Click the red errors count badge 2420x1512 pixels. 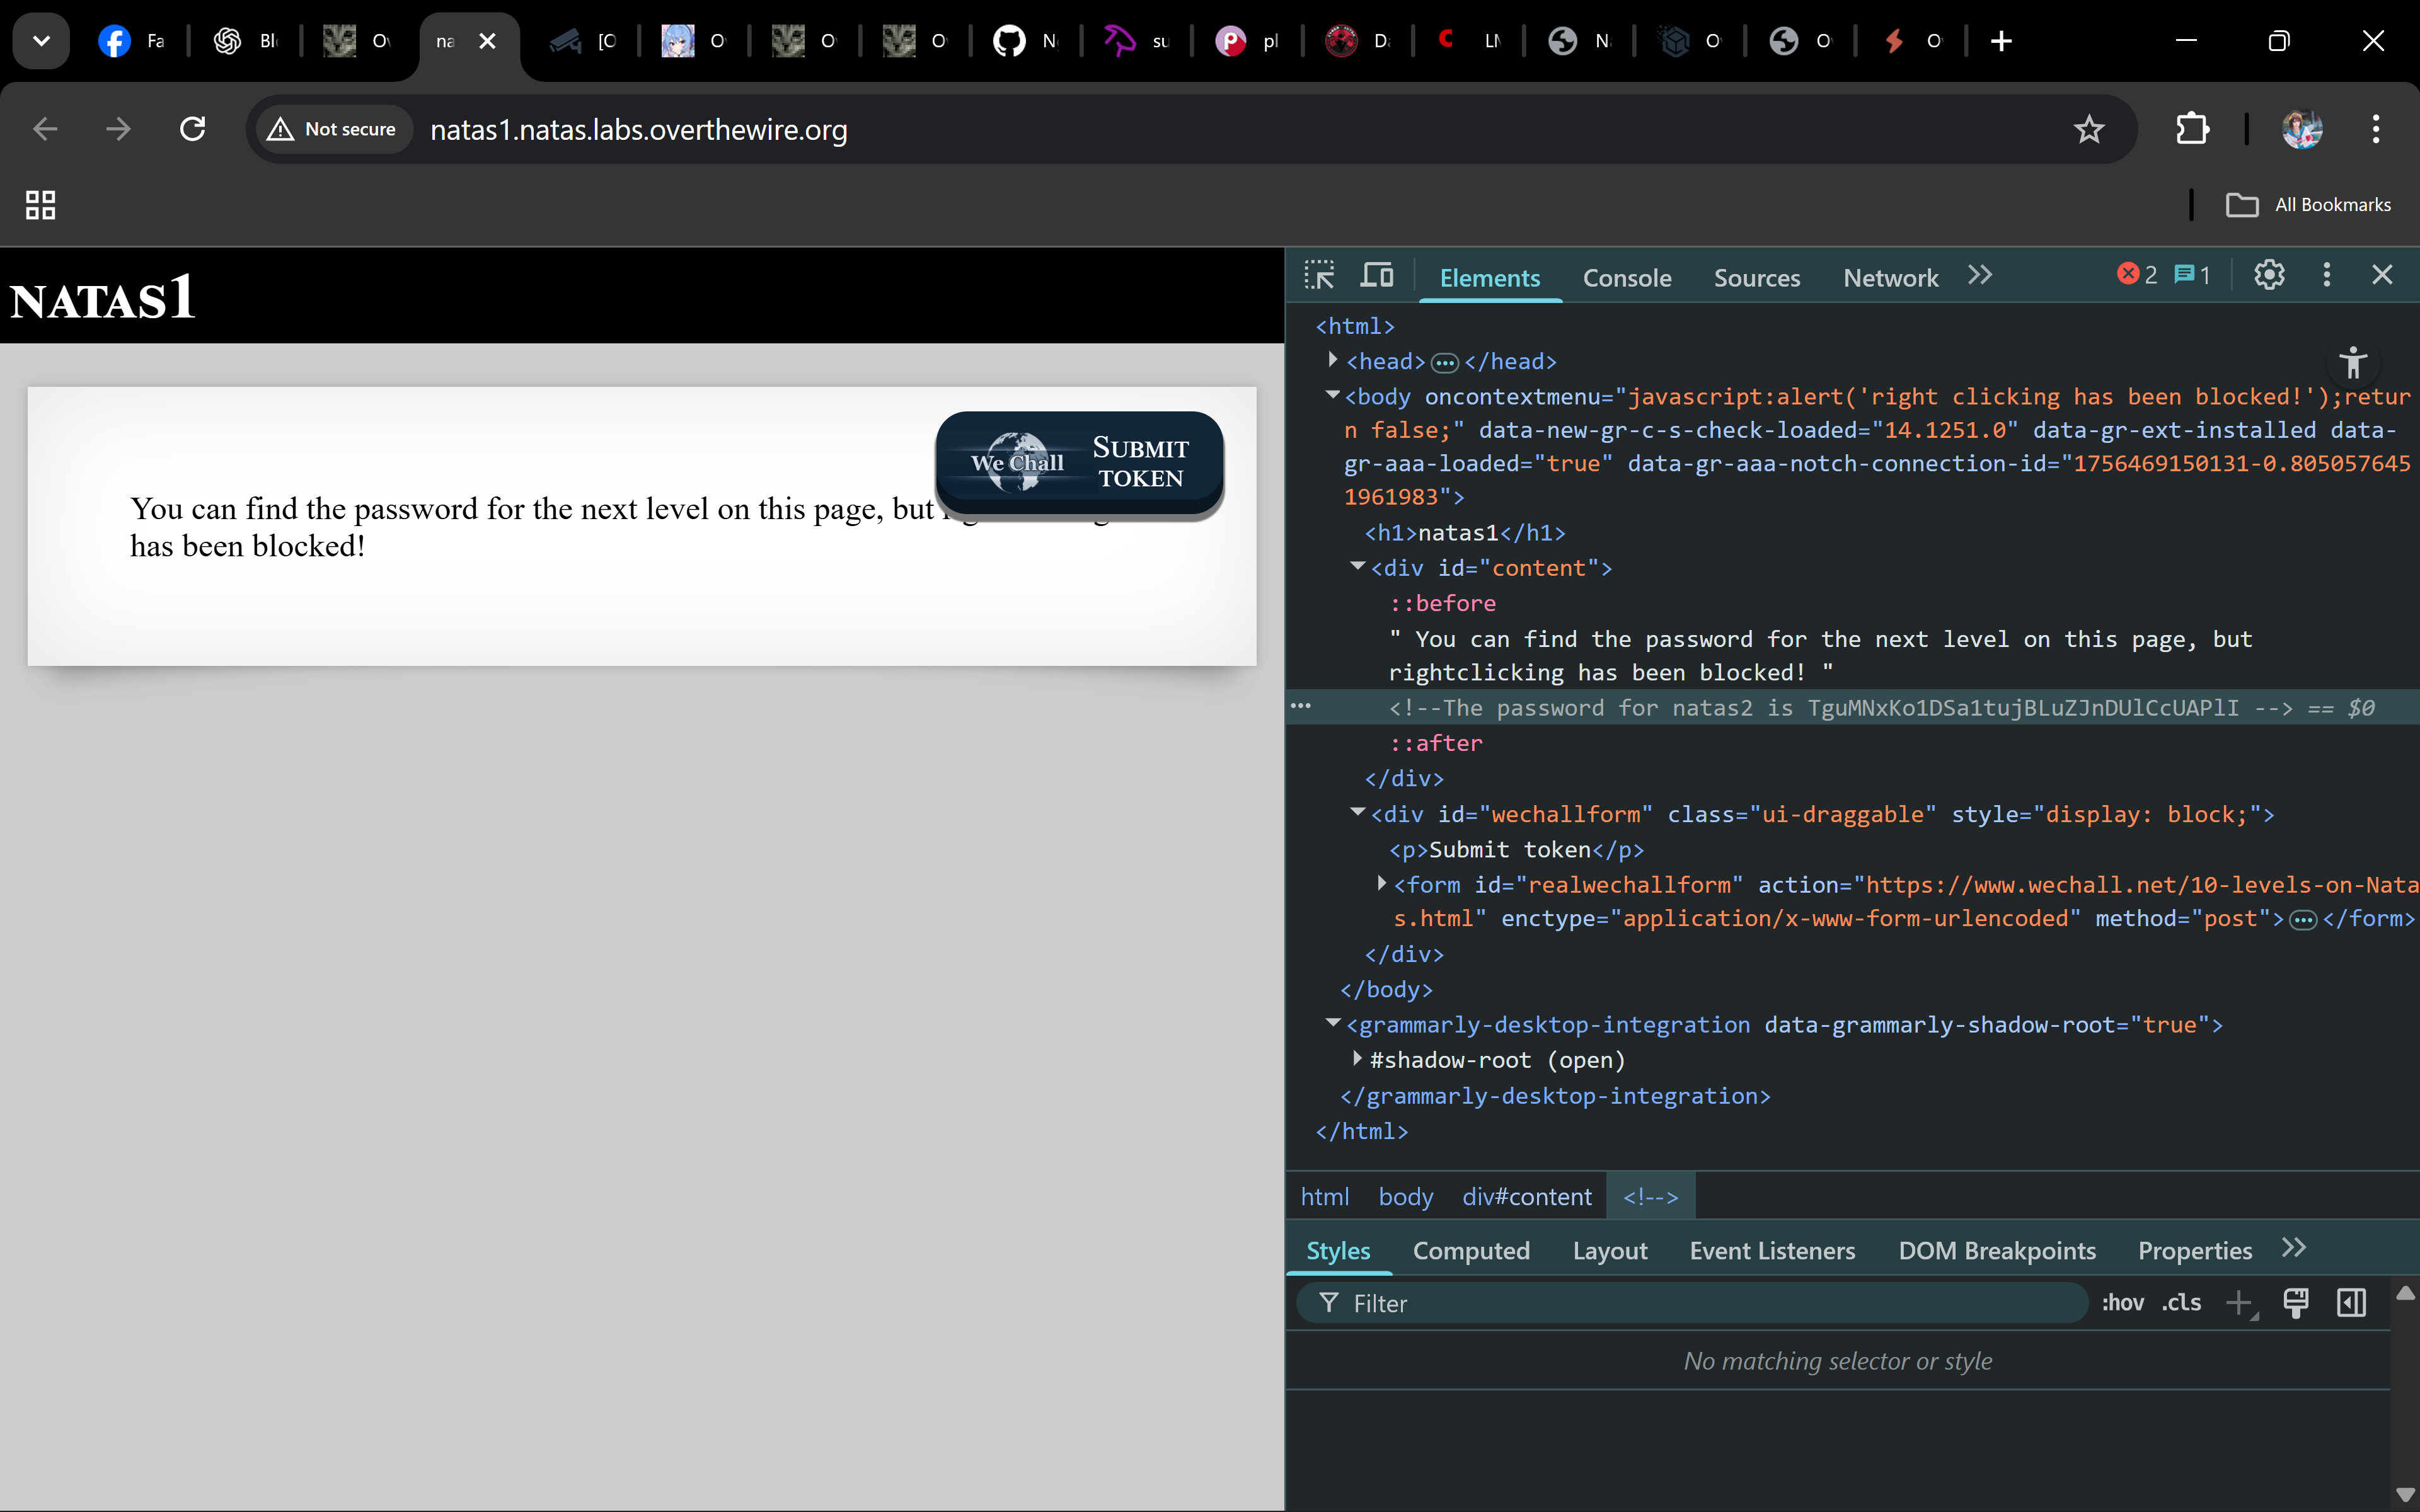tap(2137, 275)
